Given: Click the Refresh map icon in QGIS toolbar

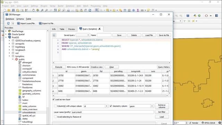Looking at the screenshot, I should coord(90,10).
